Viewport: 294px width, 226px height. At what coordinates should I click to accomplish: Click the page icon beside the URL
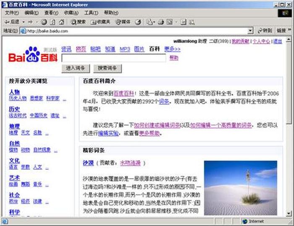pos(23,31)
